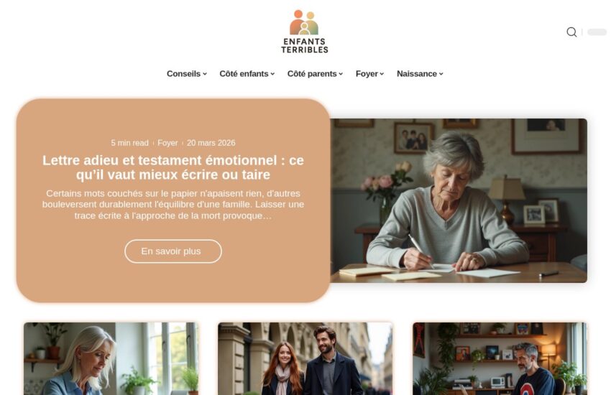Open the Conseils menu item
The height and width of the screenshot is (395, 611).
[183, 74]
